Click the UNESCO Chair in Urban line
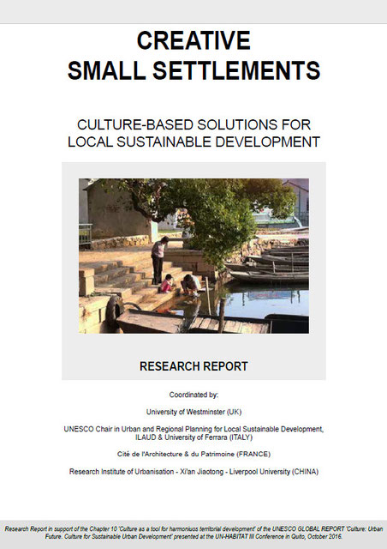This screenshot has width=387, height=549. [x=193, y=429]
